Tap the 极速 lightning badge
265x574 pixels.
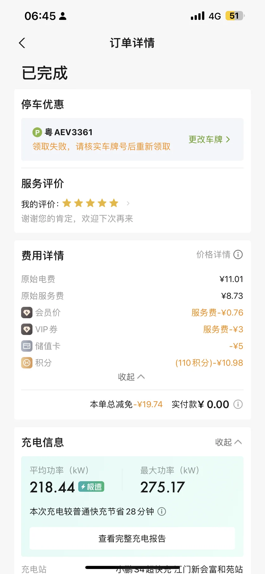click(91, 487)
